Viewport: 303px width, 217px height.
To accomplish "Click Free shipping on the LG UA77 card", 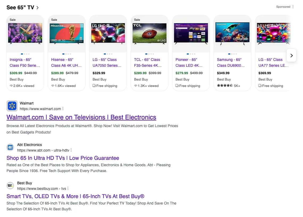I will 271,86.
